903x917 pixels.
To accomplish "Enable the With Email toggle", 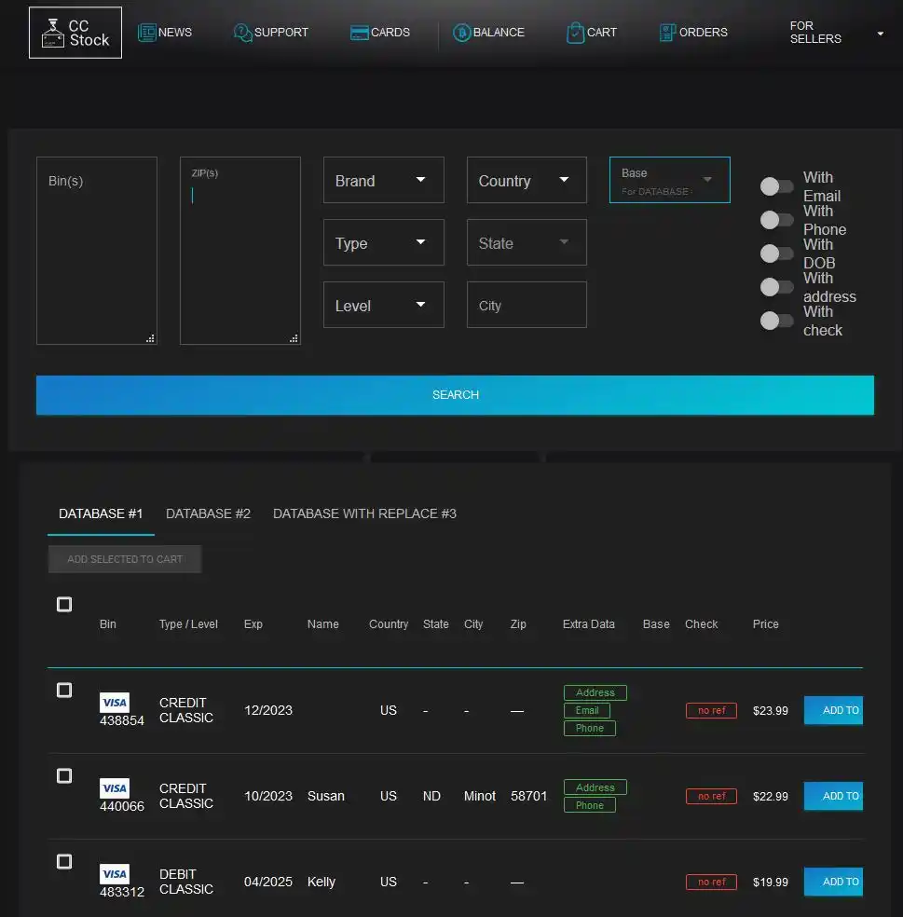I will pos(775,186).
